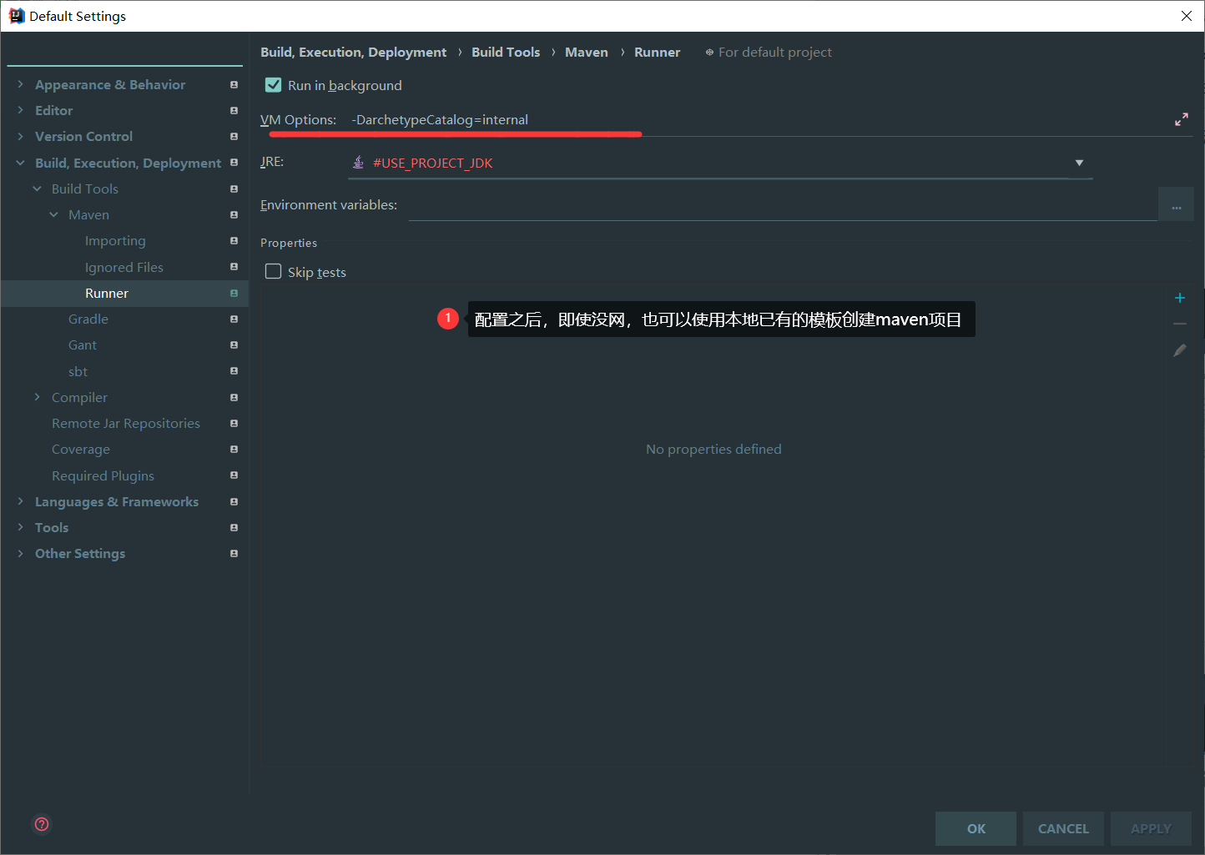The height and width of the screenshot is (855, 1205).
Task: Click project-level icon beside Runner
Action: 234,294
